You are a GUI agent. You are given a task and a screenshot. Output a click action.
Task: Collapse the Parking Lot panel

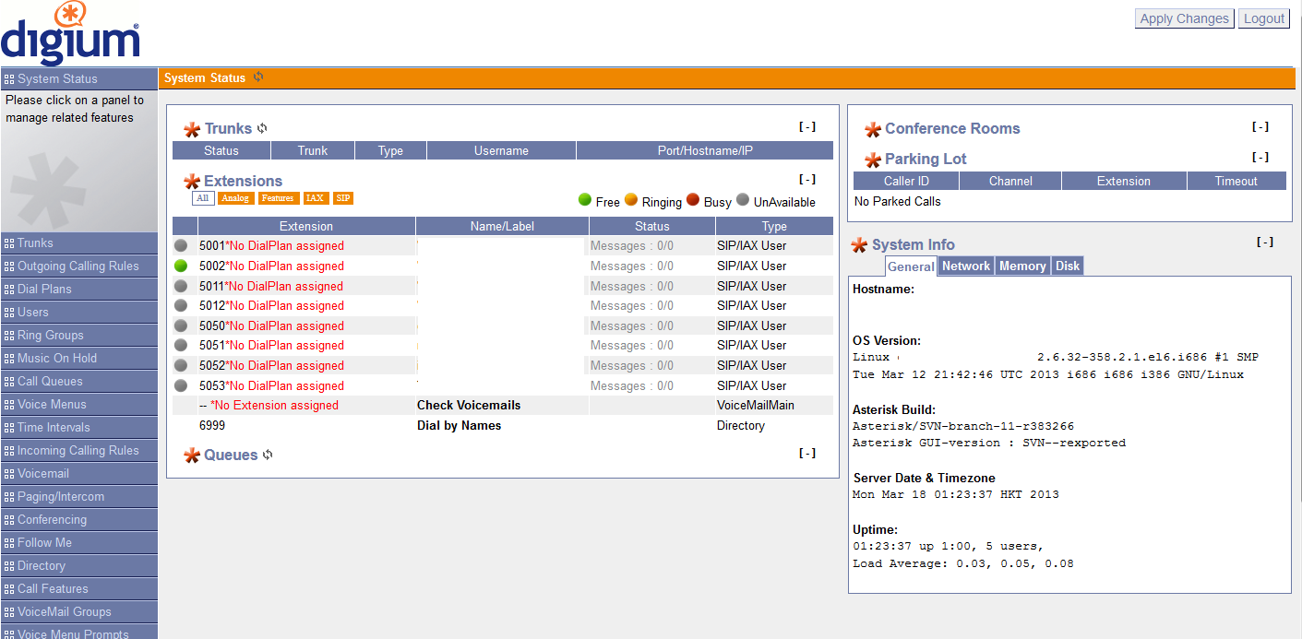1260,157
